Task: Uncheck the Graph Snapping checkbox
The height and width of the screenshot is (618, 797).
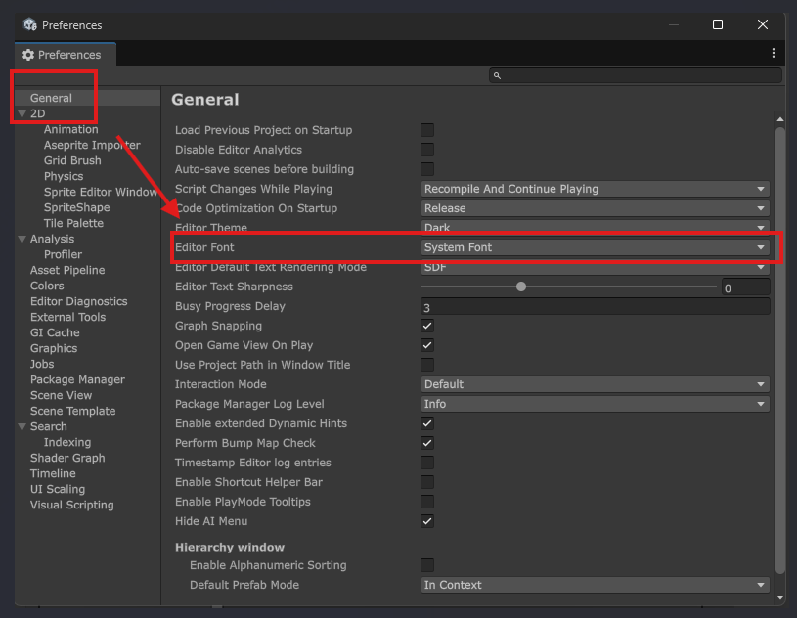Action: 427,326
